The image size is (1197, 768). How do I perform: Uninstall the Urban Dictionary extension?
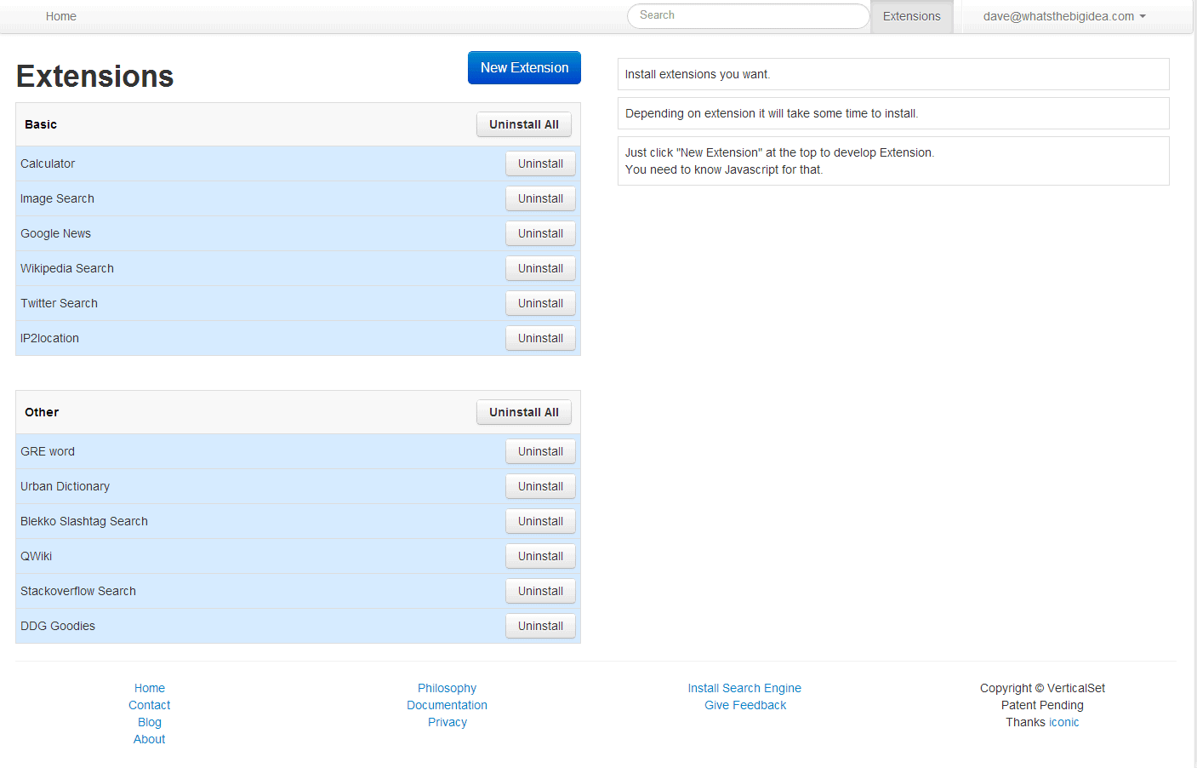click(540, 486)
